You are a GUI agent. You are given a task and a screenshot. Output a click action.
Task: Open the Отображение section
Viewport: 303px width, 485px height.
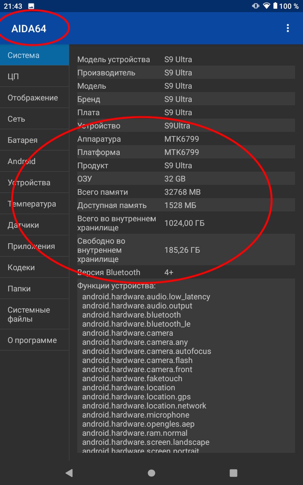tap(34, 98)
